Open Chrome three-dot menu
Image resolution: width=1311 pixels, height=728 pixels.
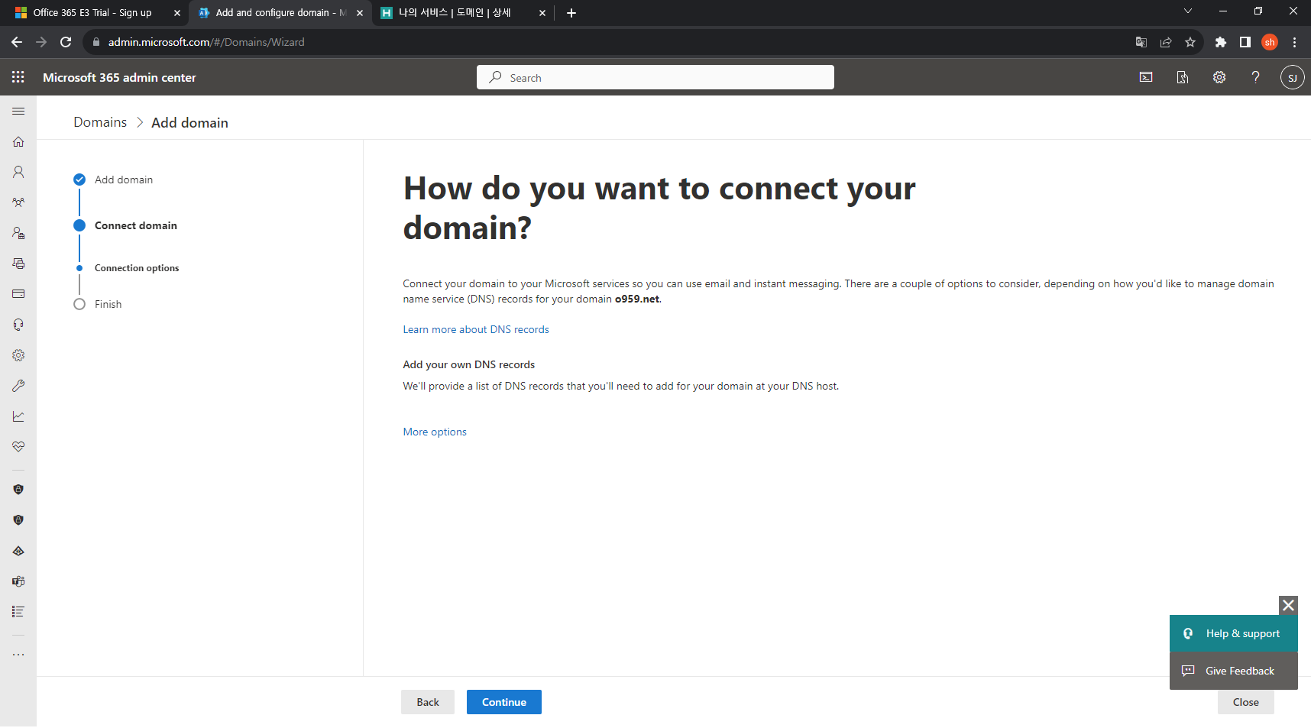pos(1294,42)
